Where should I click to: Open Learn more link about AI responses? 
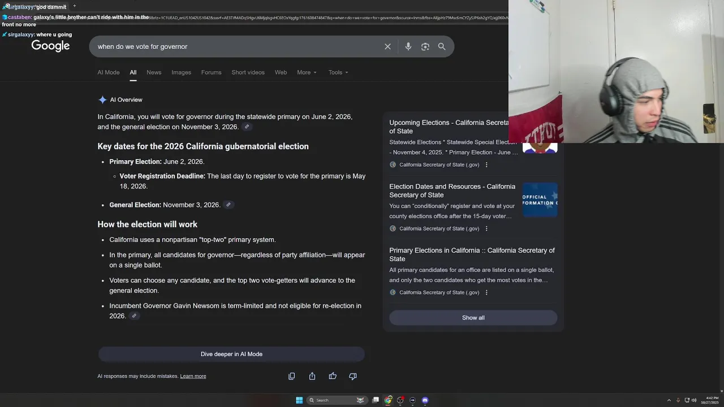tap(193, 376)
